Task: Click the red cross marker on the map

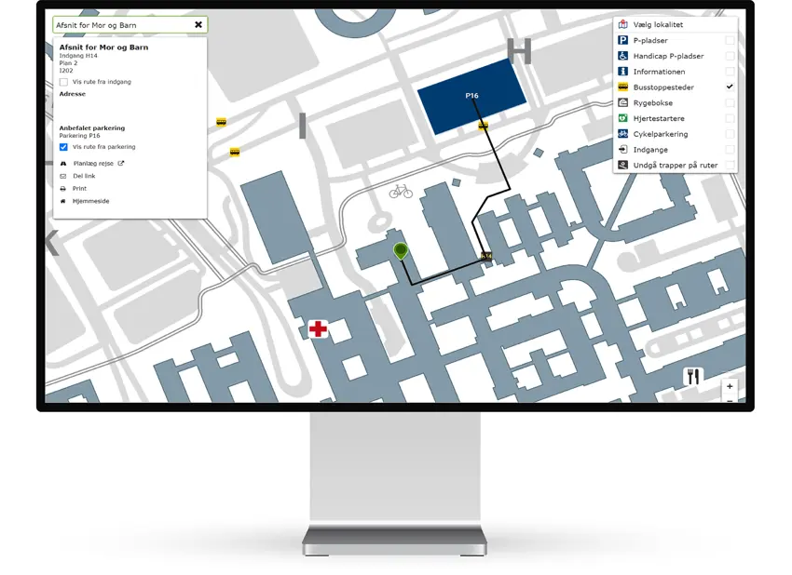Action: [317, 328]
